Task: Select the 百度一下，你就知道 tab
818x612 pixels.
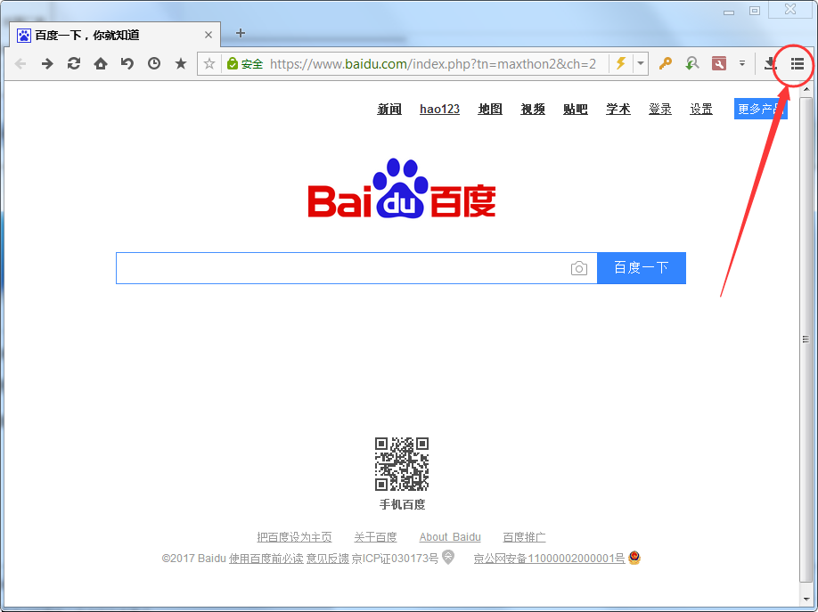Action: pos(115,35)
